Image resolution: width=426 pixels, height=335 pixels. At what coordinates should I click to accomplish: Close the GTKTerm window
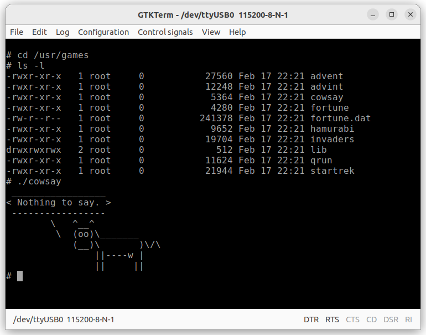click(x=410, y=14)
